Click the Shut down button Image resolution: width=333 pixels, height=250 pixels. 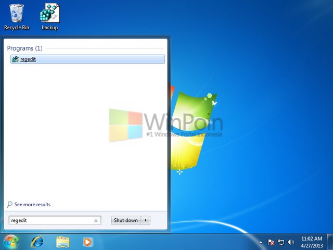pos(126,220)
